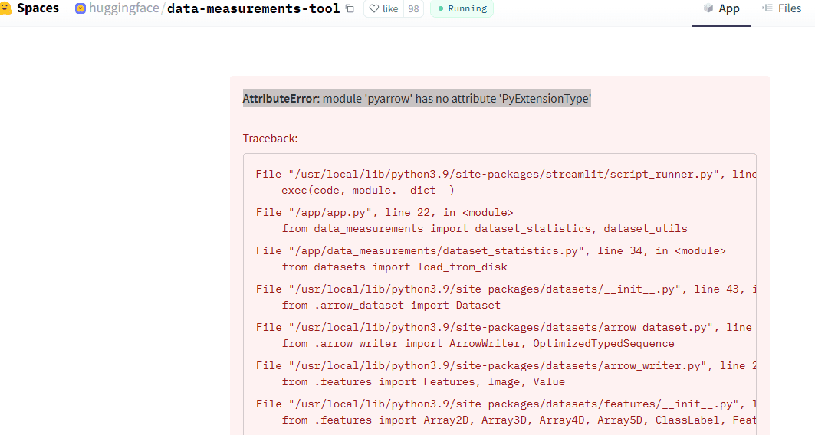
Task: Open the Spaces link
Action: (x=38, y=8)
